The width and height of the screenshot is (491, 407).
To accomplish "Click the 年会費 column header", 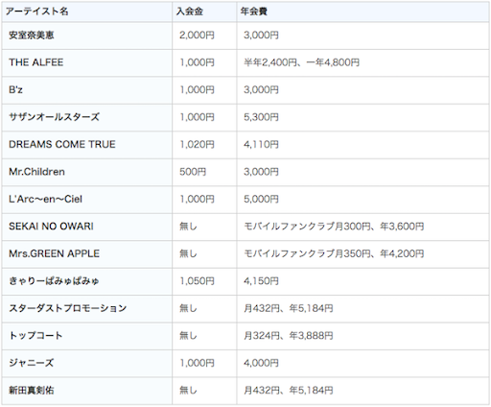I will click(254, 12).
